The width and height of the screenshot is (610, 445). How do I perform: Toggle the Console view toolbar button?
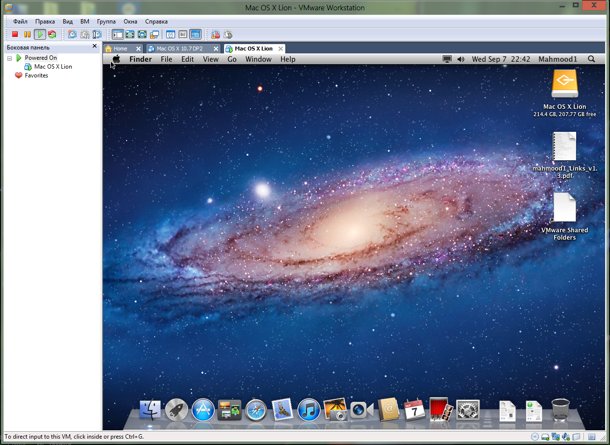(196, 34)
